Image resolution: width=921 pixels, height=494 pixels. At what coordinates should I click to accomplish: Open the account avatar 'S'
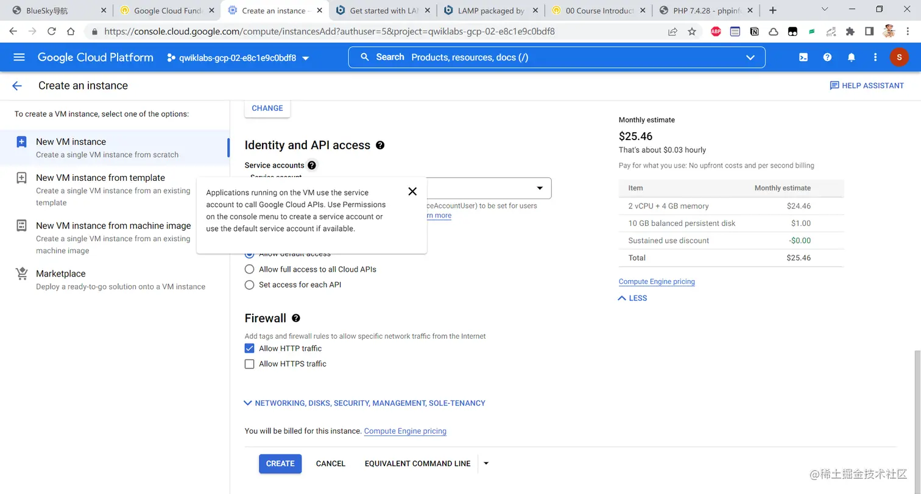click(899, 57)
